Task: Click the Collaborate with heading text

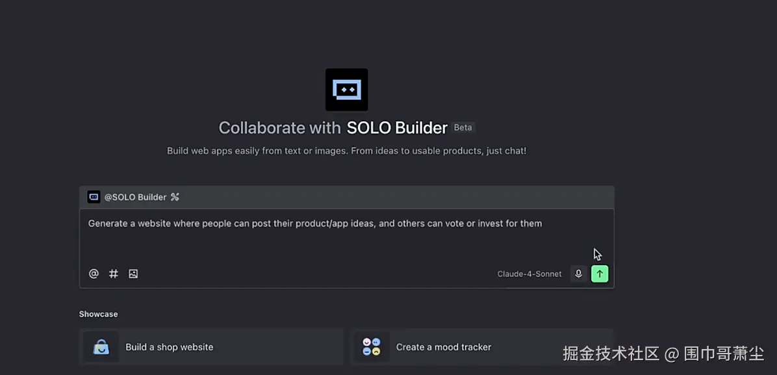Action: [279, 128]
